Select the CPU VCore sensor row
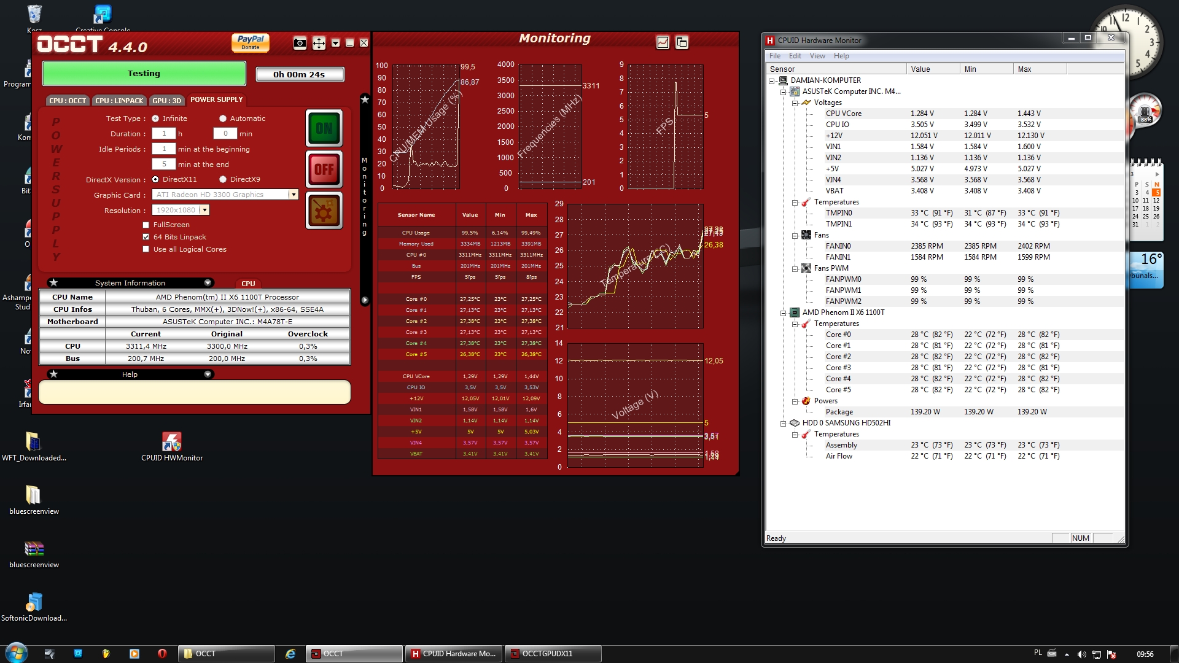 pos(946,114)
